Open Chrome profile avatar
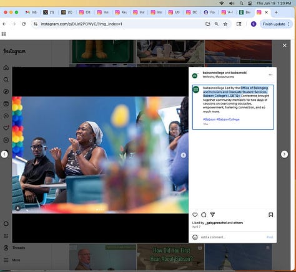 coord(254,24)
